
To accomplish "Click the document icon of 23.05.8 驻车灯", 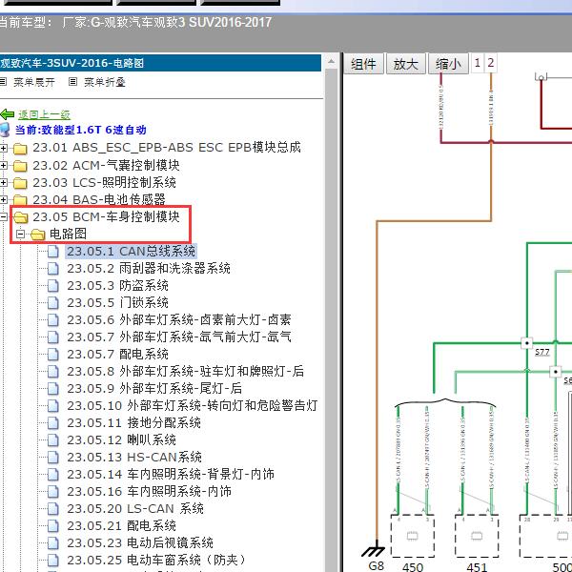I will pos(53,372).
